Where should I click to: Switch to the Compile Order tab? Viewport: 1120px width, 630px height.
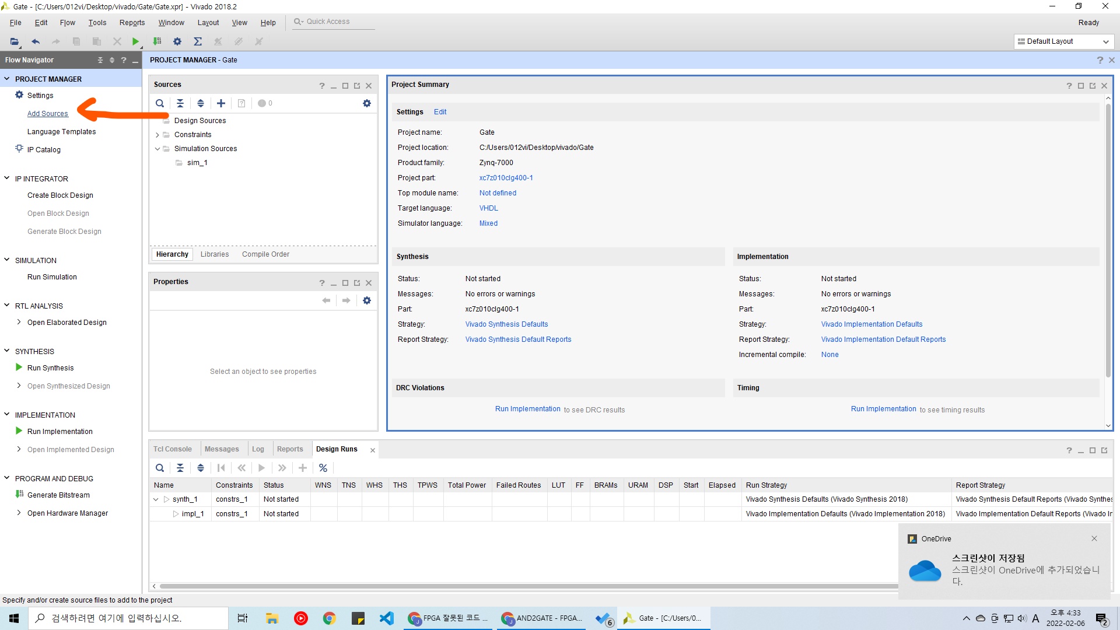click(265, 254)
